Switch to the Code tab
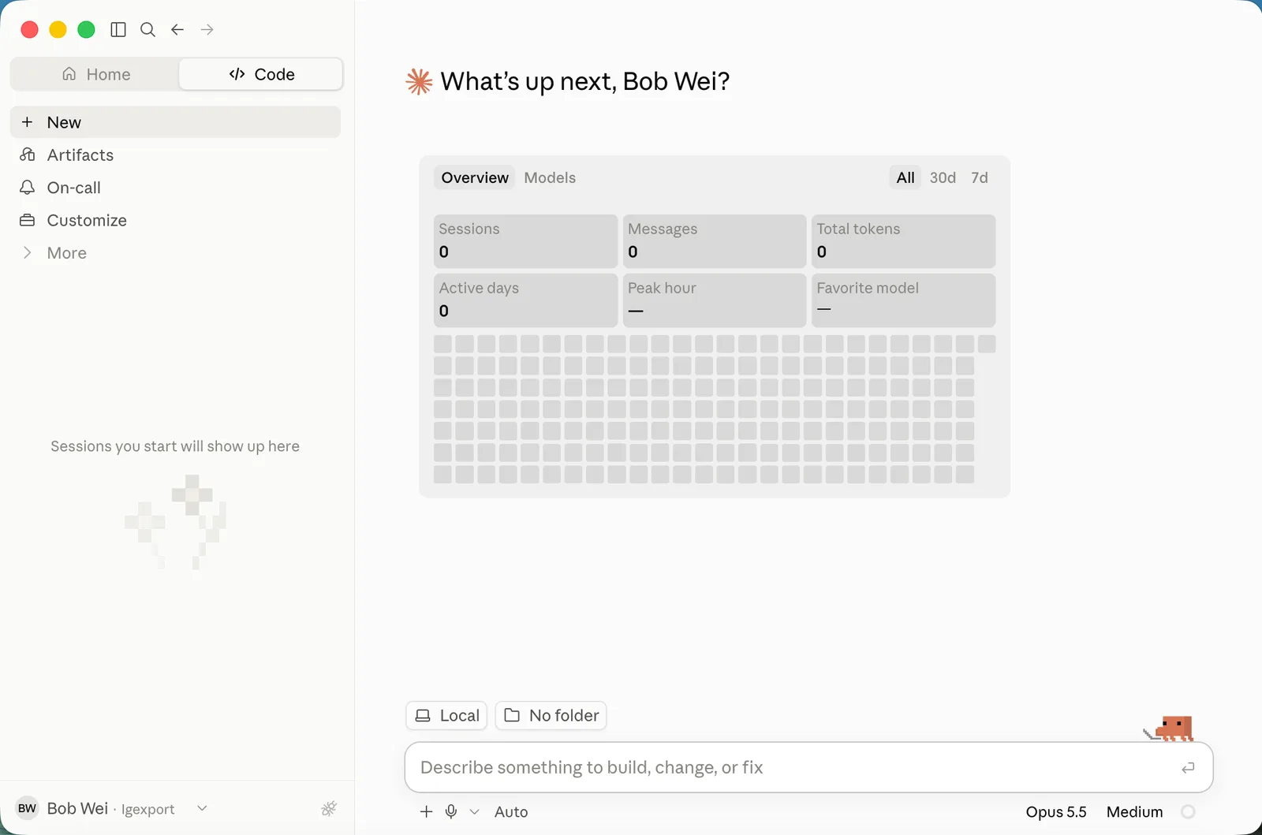 pos(261,74)
